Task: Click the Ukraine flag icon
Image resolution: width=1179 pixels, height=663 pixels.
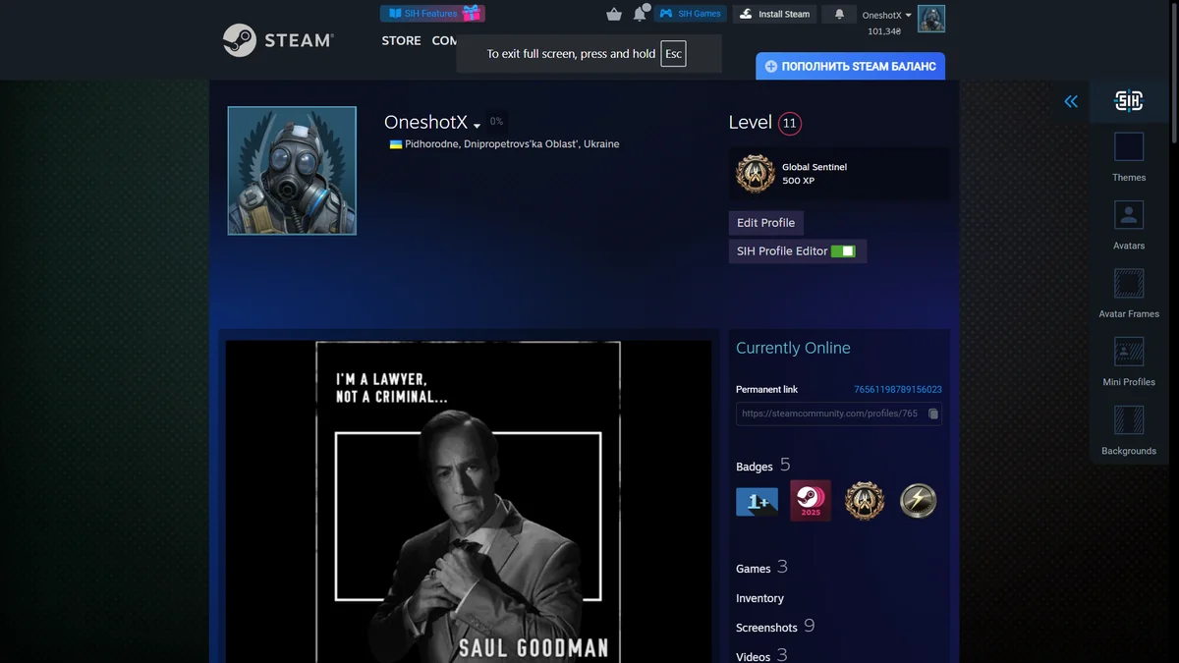Action: tap(396, 144)
